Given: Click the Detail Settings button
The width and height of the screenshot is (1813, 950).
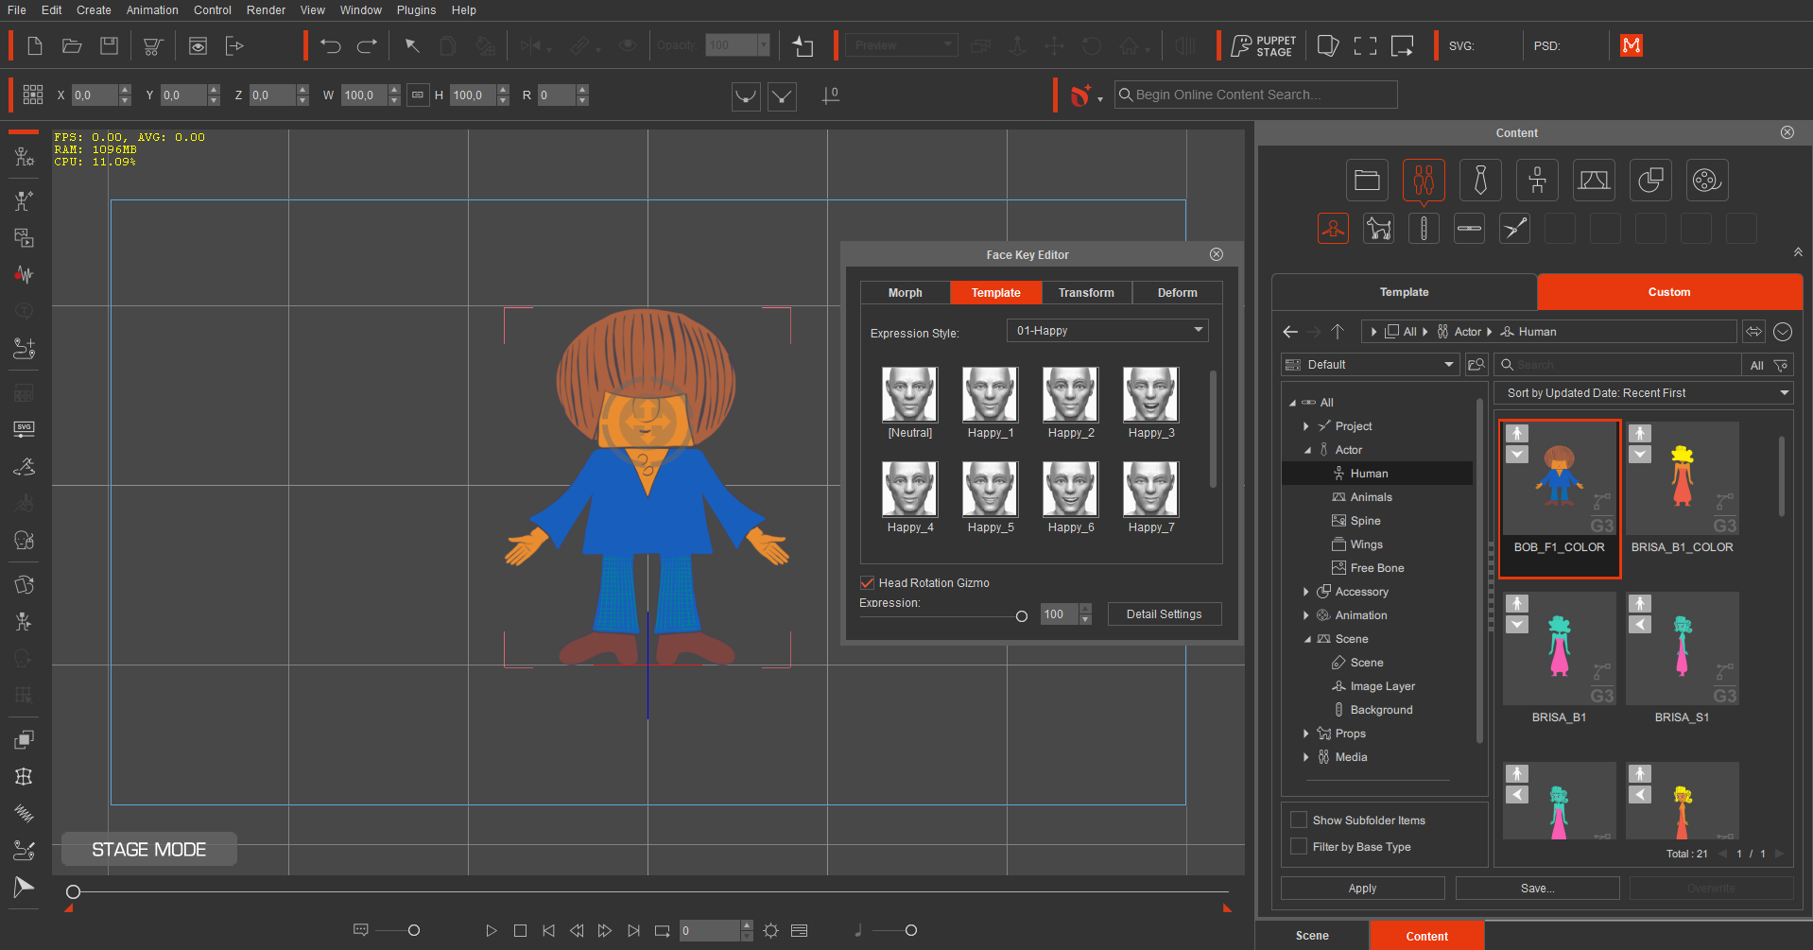Looking at the screenshot, I should [x=1164, y=614].
